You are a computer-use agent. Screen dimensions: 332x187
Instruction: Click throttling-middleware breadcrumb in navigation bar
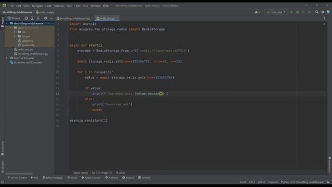pos(18,12)
